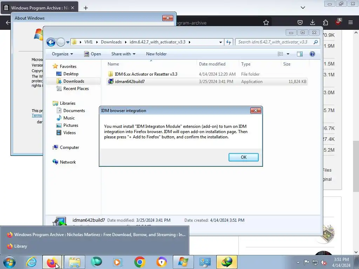Select the idm.6.42.7_with_activator_v3.3 breadcrumb

click(x=157, y=42)
